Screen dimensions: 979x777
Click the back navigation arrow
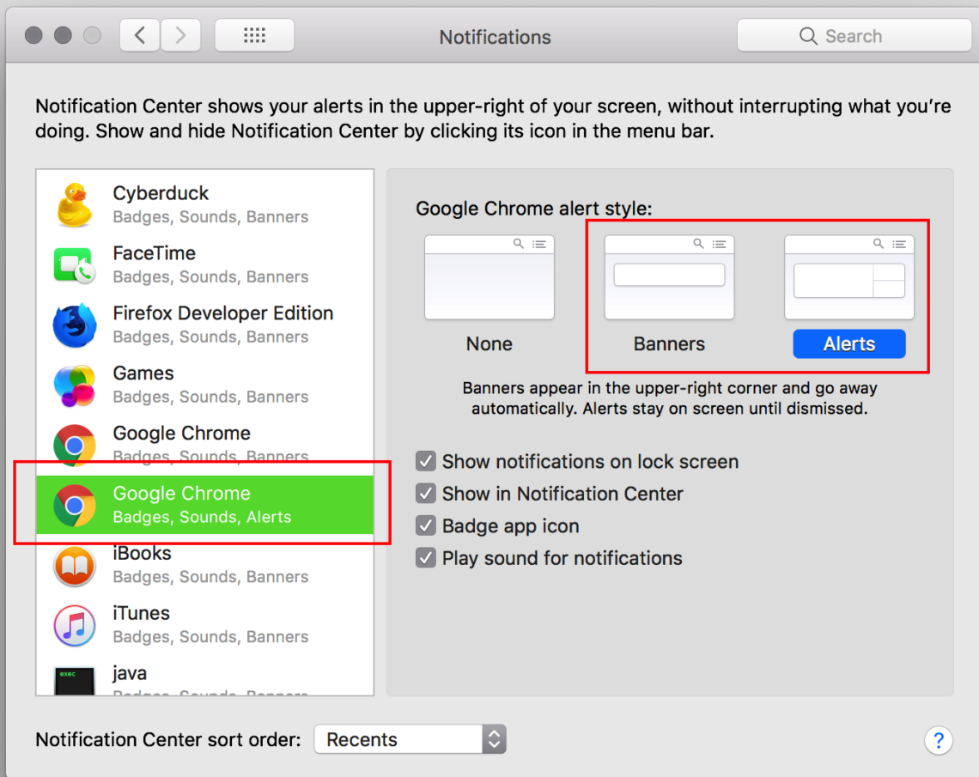139,35
